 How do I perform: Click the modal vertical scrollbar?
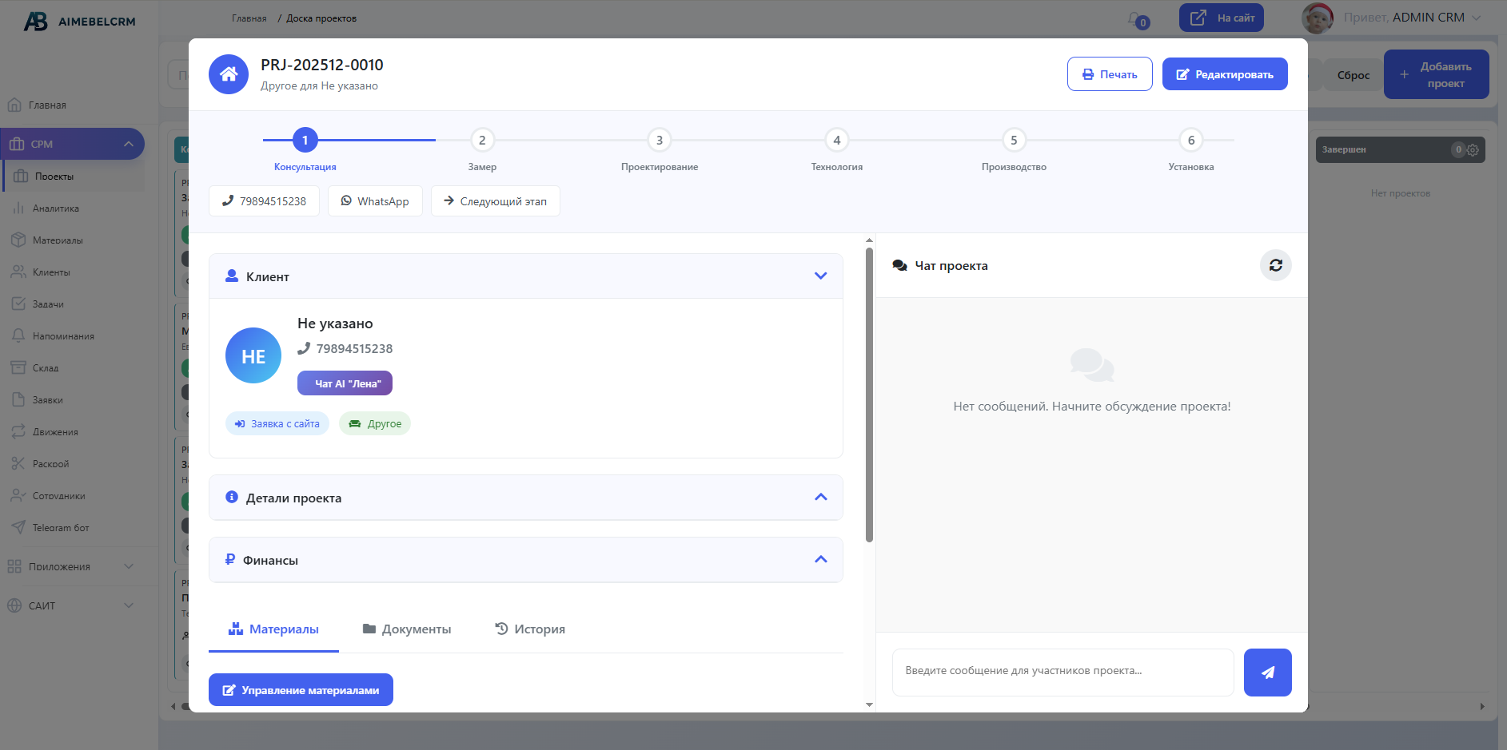tap(869, 395)
